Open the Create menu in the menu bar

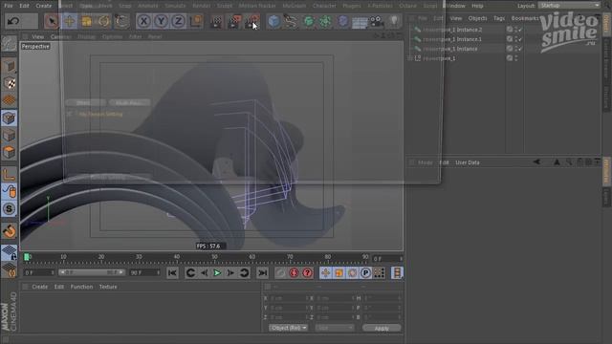[43, 6]
